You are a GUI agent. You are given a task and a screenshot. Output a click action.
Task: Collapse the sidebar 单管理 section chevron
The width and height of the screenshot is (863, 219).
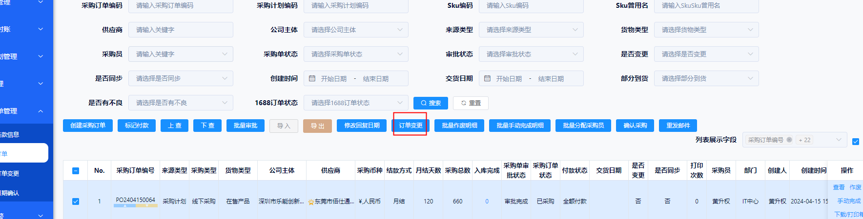click(41, 111)
